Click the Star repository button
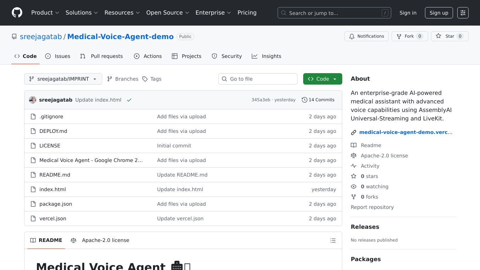Image resolution: width=480 pixels, height=270 pixels. pyautogui.click(x=449, y=36)
